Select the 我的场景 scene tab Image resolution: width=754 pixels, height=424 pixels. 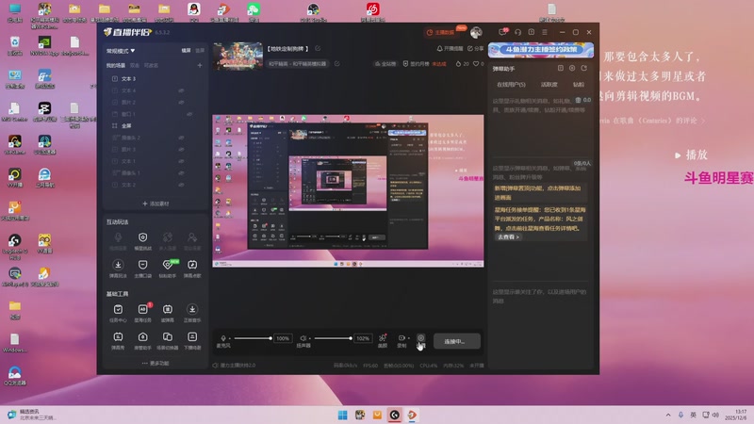tap(115, 65)
